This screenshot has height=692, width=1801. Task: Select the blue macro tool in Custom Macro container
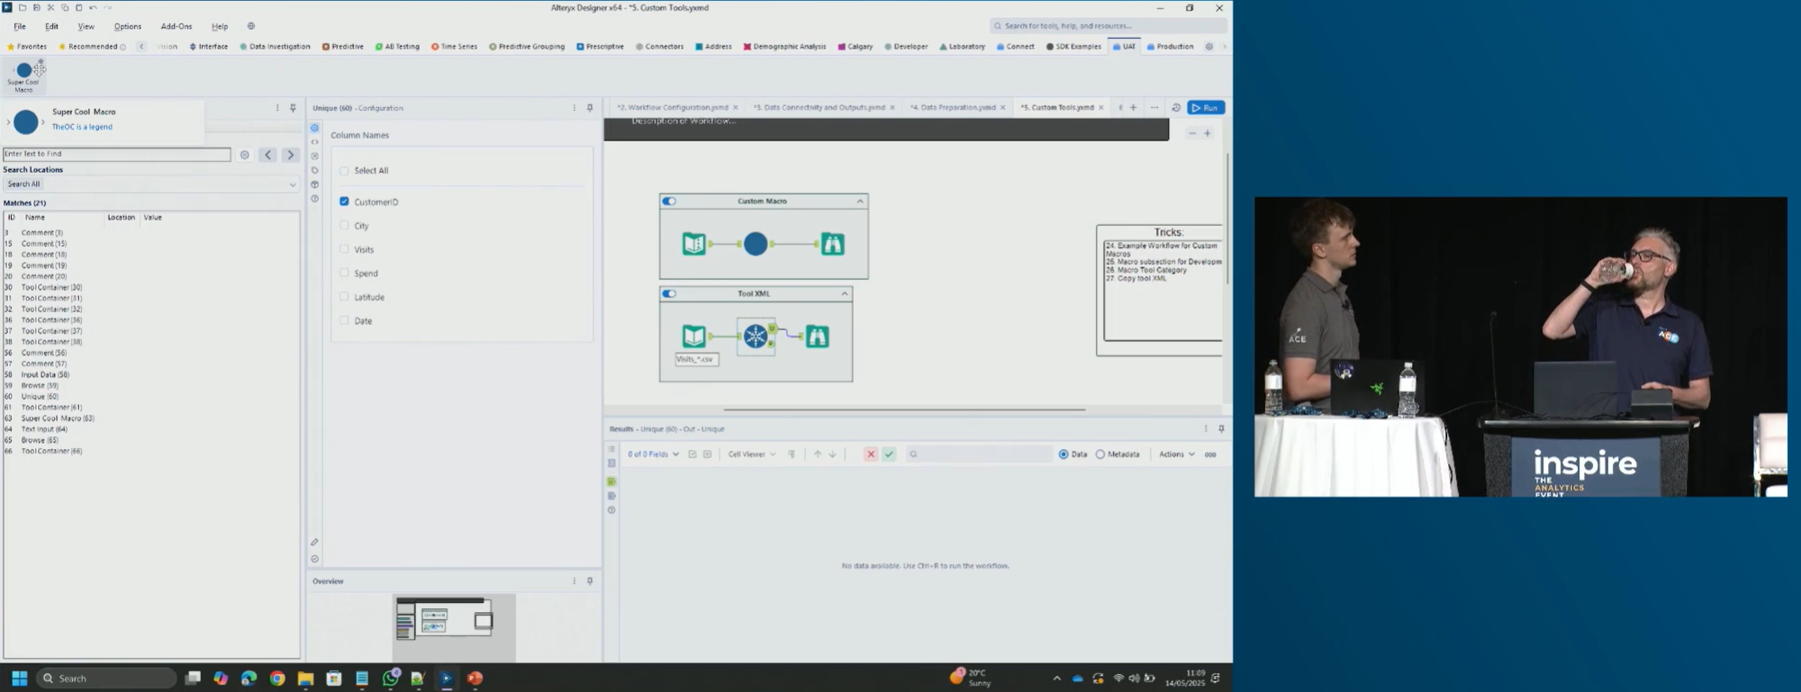[x=756, y=244]
